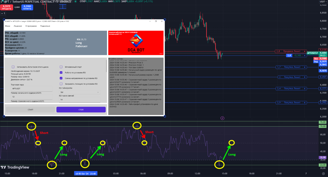328x177 pixels.
Task: Click the Время работы line in bot stats
Action: [25, 54]
